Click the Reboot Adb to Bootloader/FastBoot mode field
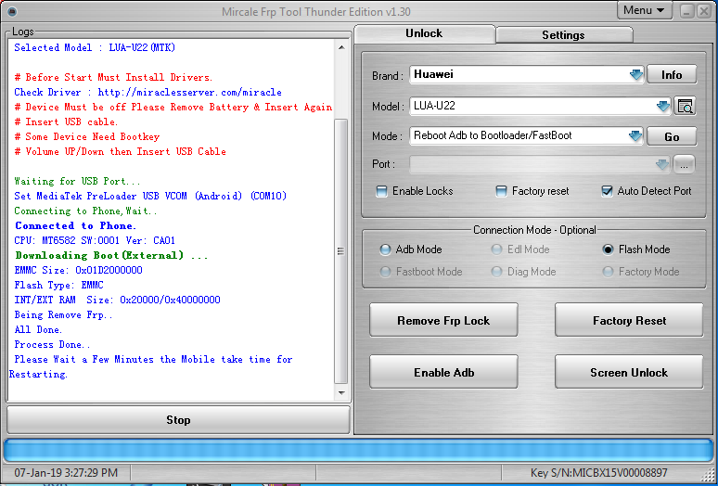The width and height of the screenshot is (718, 486). click(526, 136)
